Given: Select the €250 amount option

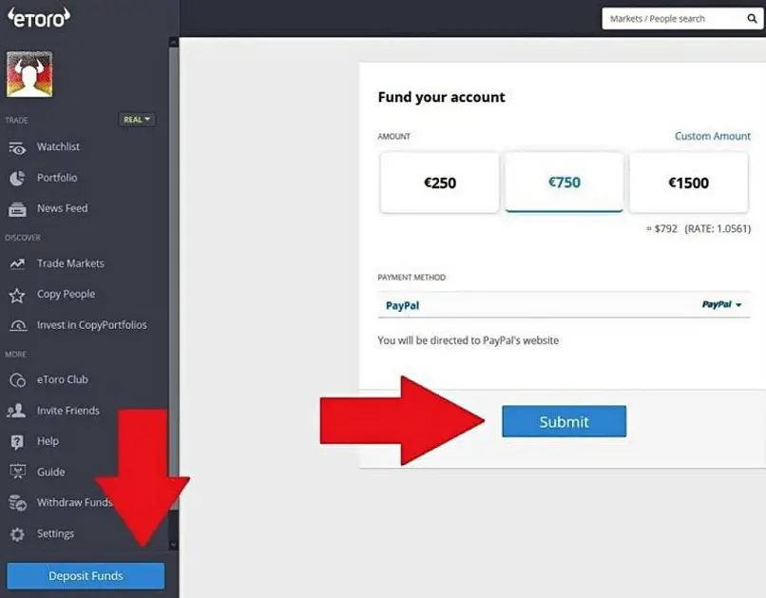Looking at the screenshot, I should pyautogui.click(x=440, y=183).
